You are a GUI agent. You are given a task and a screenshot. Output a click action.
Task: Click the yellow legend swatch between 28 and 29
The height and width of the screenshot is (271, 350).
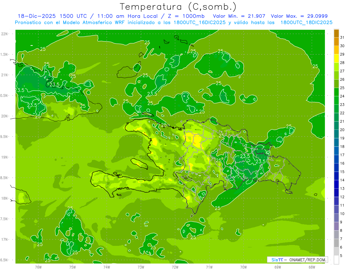click(x=336, y=58)
